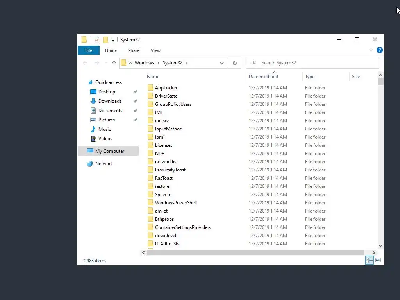Switch to Details view in the status bar
The image size is (400, 300).
point(370,260)
